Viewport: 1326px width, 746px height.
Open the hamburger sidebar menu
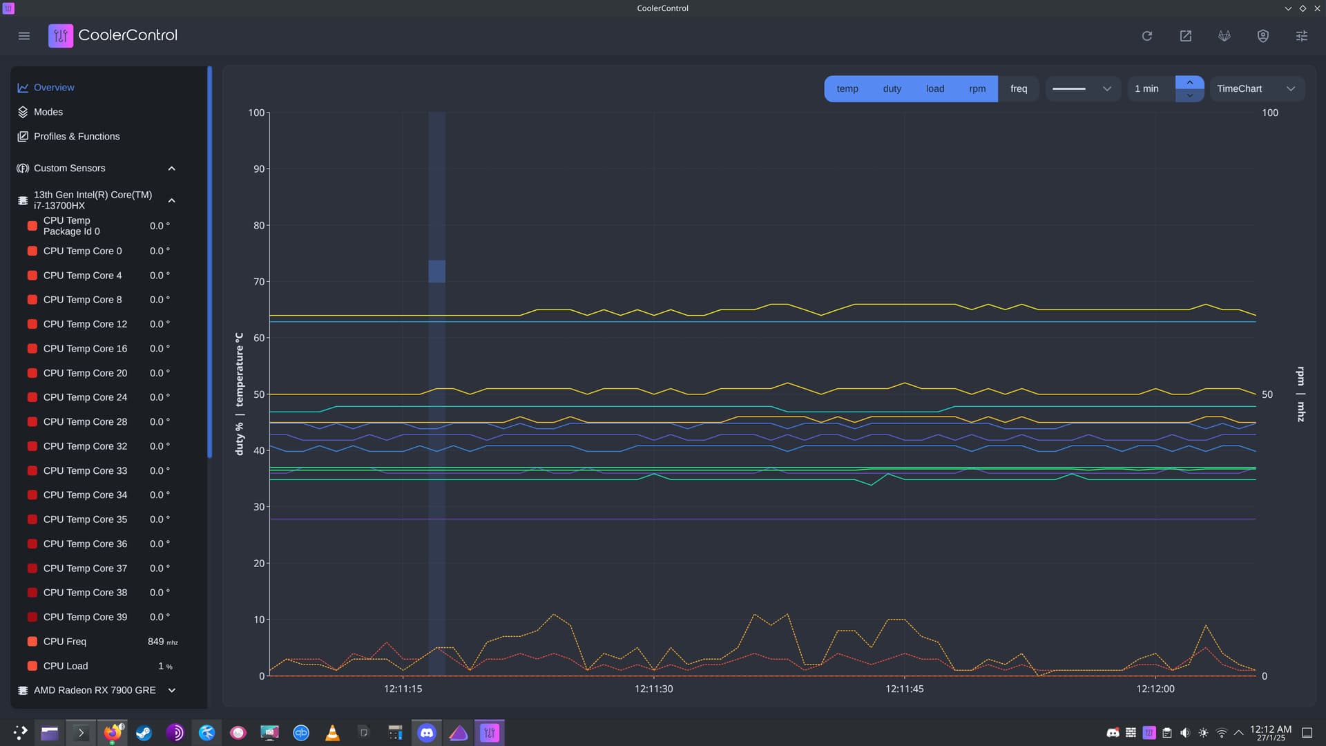click(x=24, y=36)
